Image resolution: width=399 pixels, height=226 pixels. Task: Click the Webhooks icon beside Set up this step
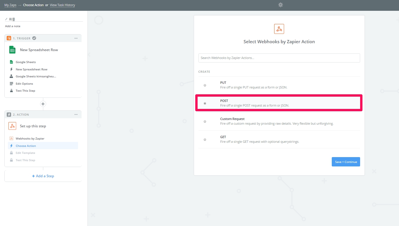12,126
